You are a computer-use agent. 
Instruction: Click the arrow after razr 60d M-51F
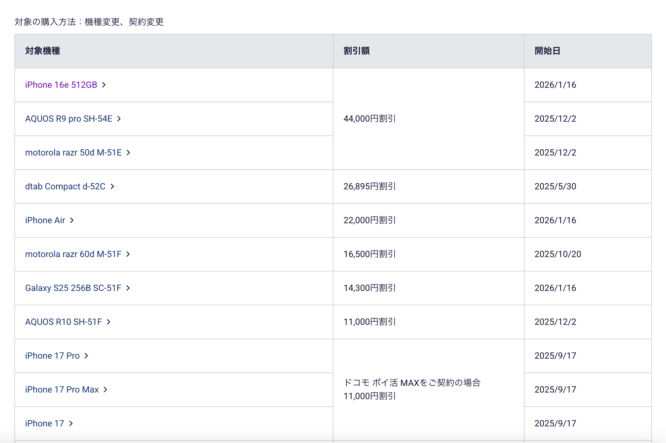click(128, 254)
